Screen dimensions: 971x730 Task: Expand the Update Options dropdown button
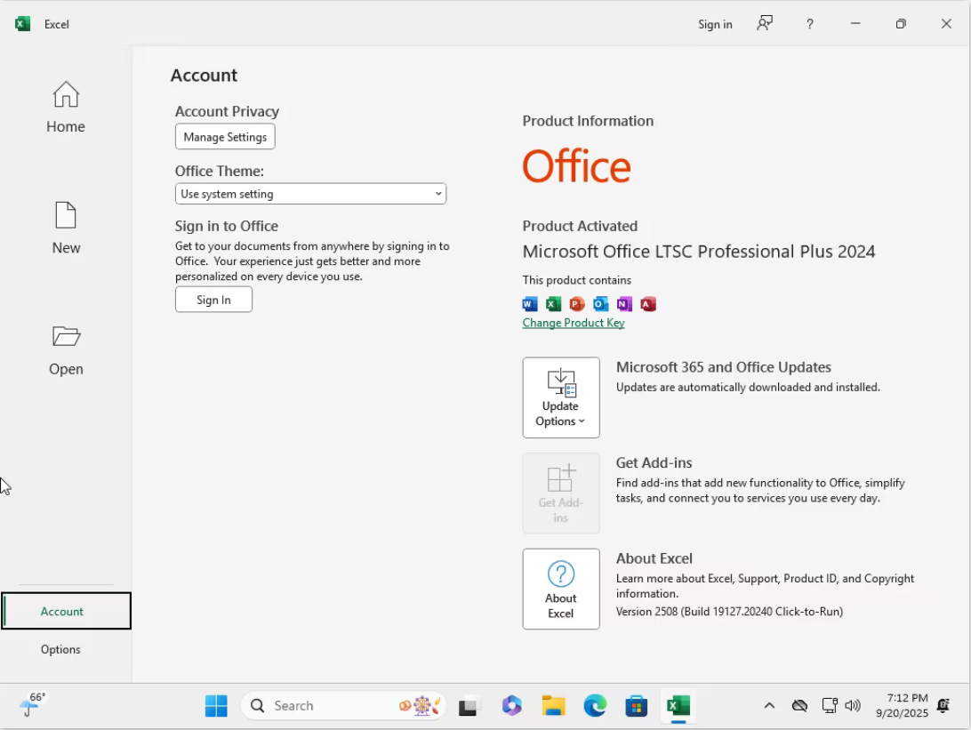(x=560, y=397)
